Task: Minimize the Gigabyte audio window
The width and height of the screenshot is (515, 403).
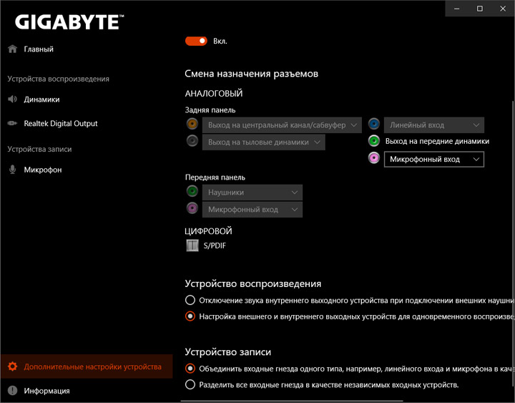Action: tap(456, 9)
